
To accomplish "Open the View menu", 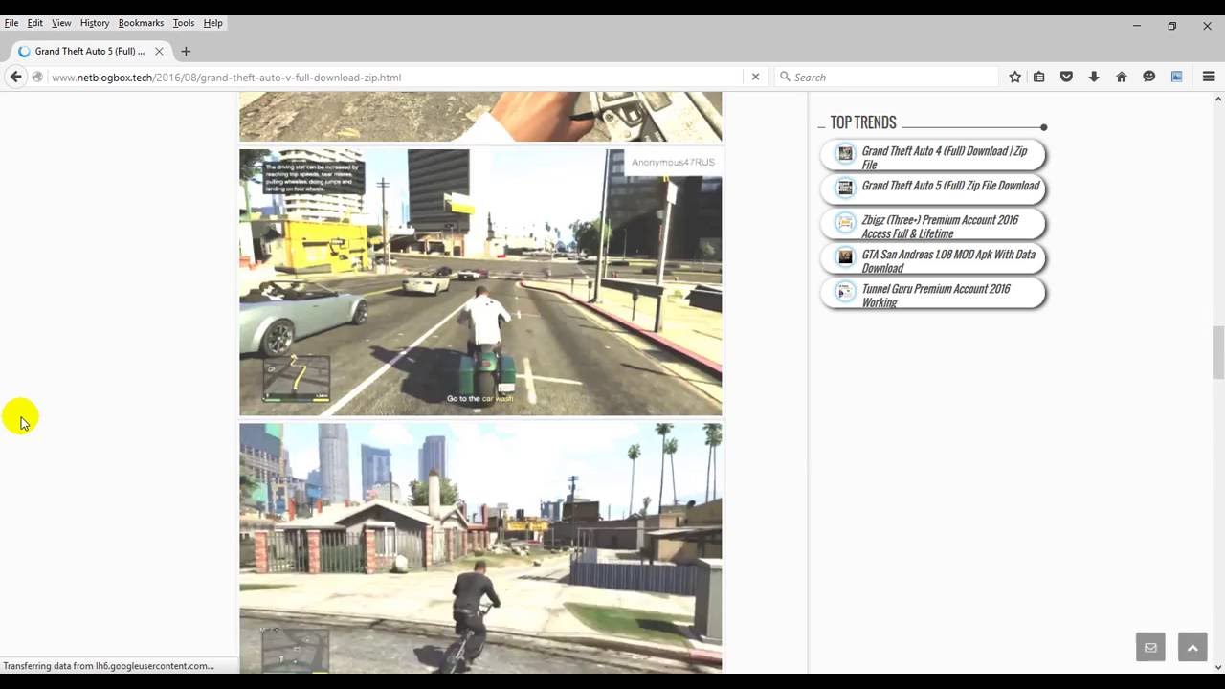I will point(61,23).
